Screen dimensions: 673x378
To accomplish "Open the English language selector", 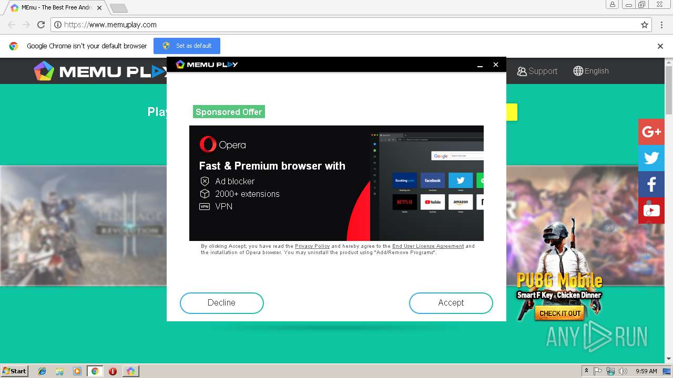I will click(591, 71).
